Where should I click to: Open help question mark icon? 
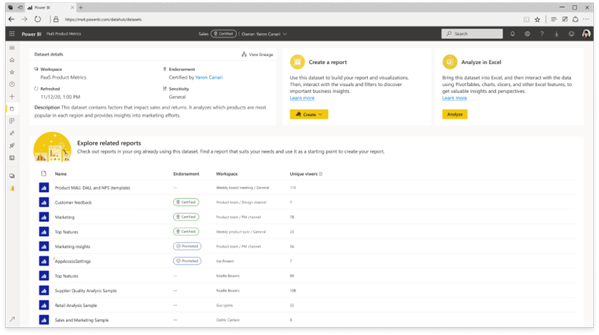[x=542, y=34]
